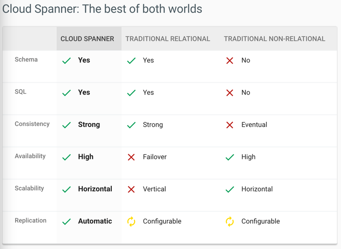Click the Consistency row label
This screenshot has height=249, width=341.
pos(32,124)
